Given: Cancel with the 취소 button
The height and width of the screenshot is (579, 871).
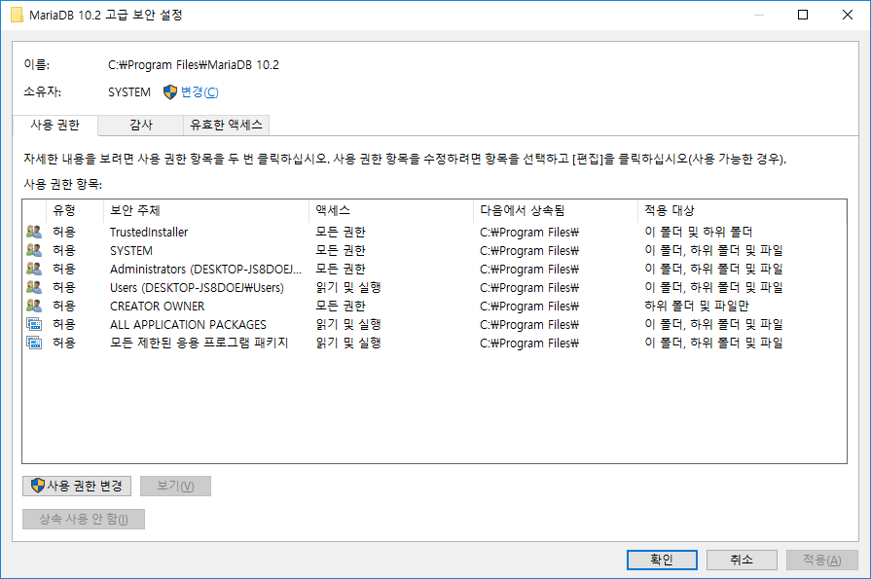Looking at the screenshot, I should click(x=742, y=560).
